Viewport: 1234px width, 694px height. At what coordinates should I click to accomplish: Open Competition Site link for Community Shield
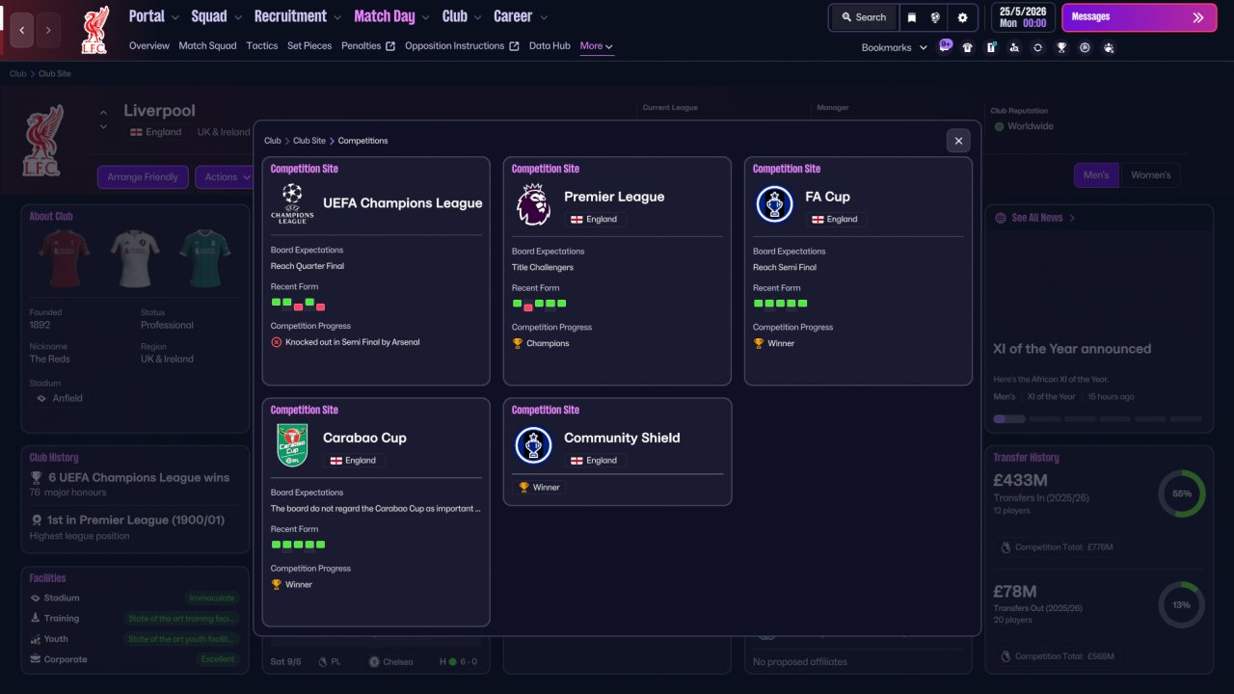546,410
